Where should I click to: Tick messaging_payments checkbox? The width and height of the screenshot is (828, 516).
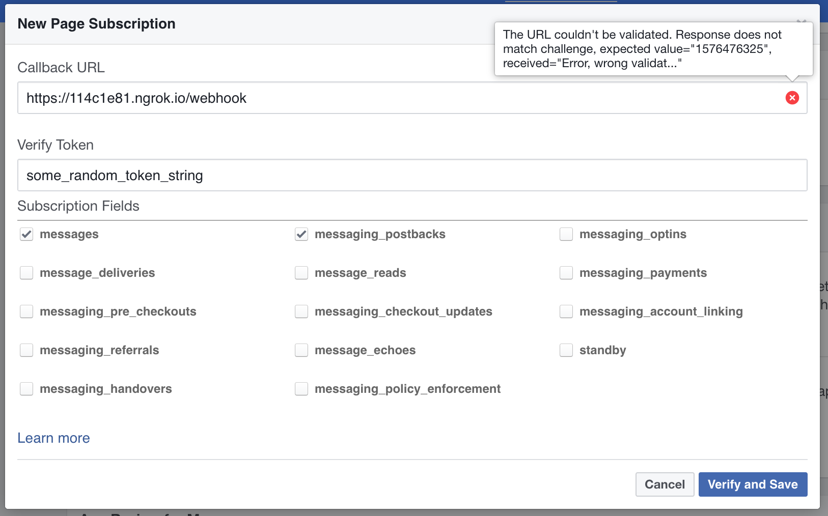[x=566, y=273]
